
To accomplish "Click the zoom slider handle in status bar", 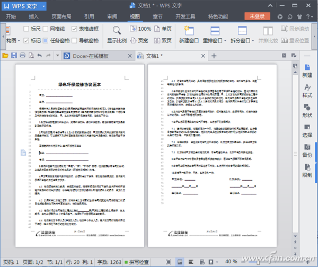I will pos(258,262).
